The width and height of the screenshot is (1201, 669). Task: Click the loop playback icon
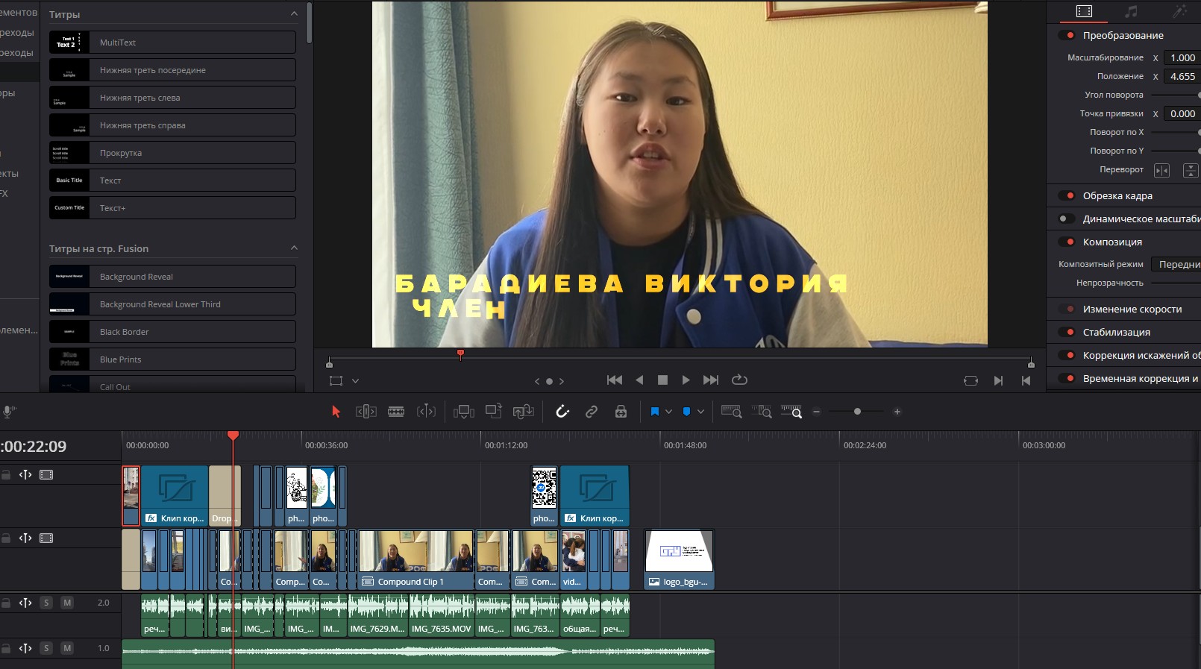pyautogui.click(x=739, y=380)
